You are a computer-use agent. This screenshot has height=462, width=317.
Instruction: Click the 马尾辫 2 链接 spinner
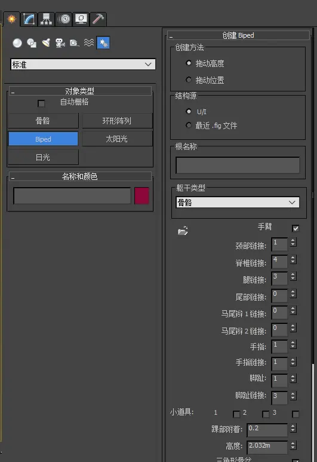(x=293, y=328)
